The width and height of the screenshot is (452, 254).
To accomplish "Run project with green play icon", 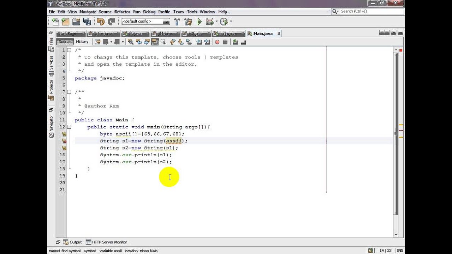I will (199, 22).
